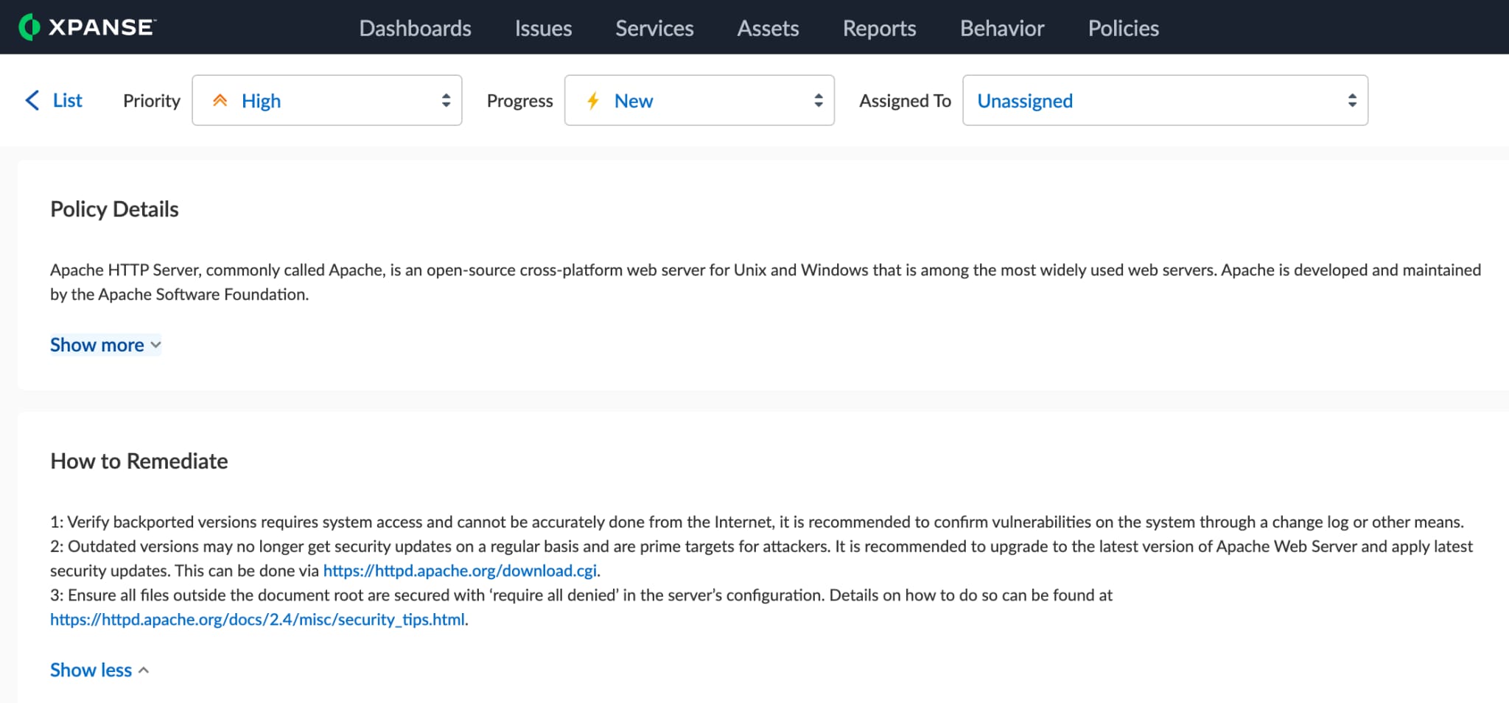The height and width of the screenshot is (703, 1509).
Task: Click the Apache HTTP Server description paragraph
Action: click(765, 282)
